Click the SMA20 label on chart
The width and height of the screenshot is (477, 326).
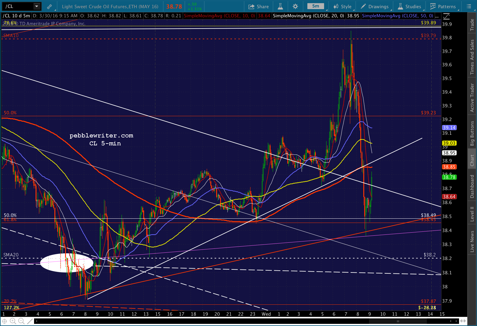tap(11, 255)
